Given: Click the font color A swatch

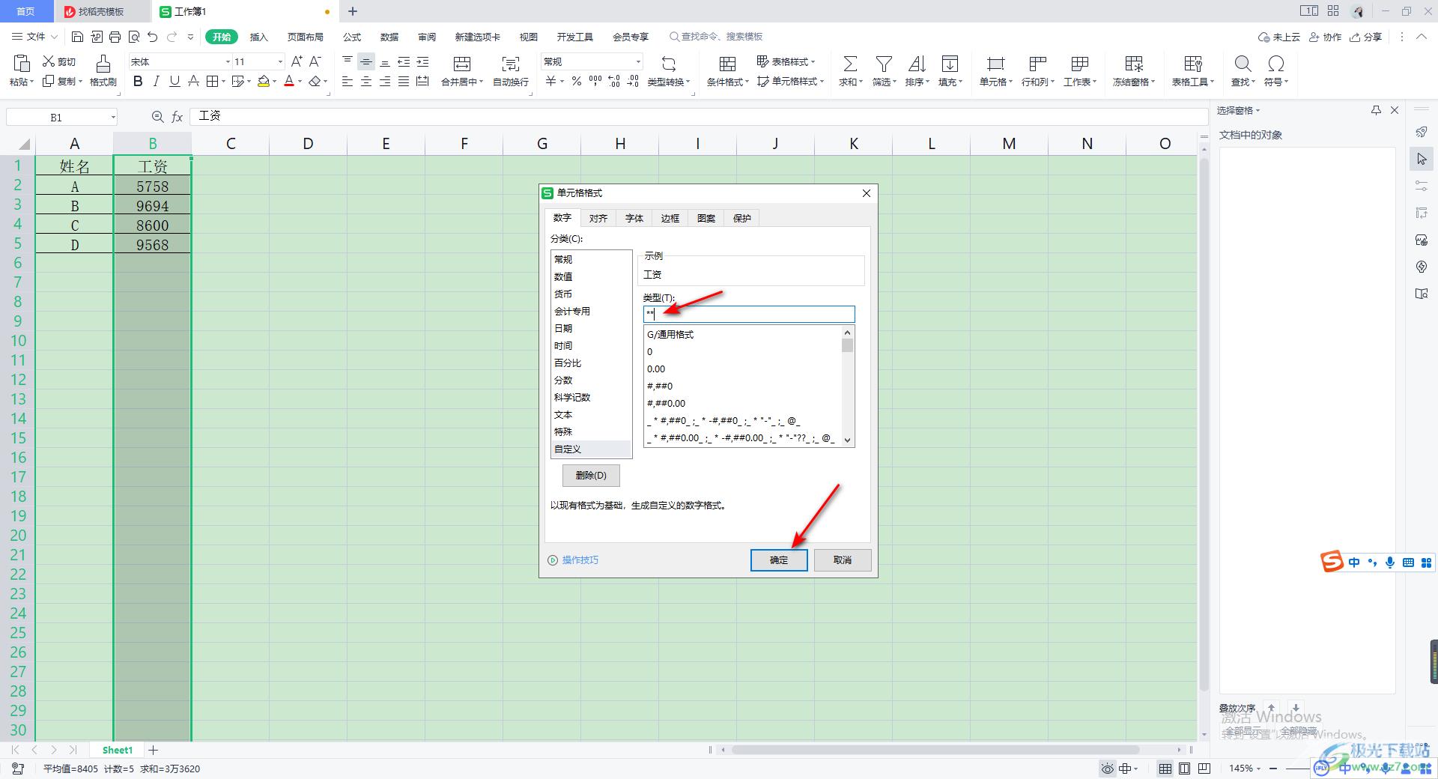Looking at the screenshot, I should (289, 82).
